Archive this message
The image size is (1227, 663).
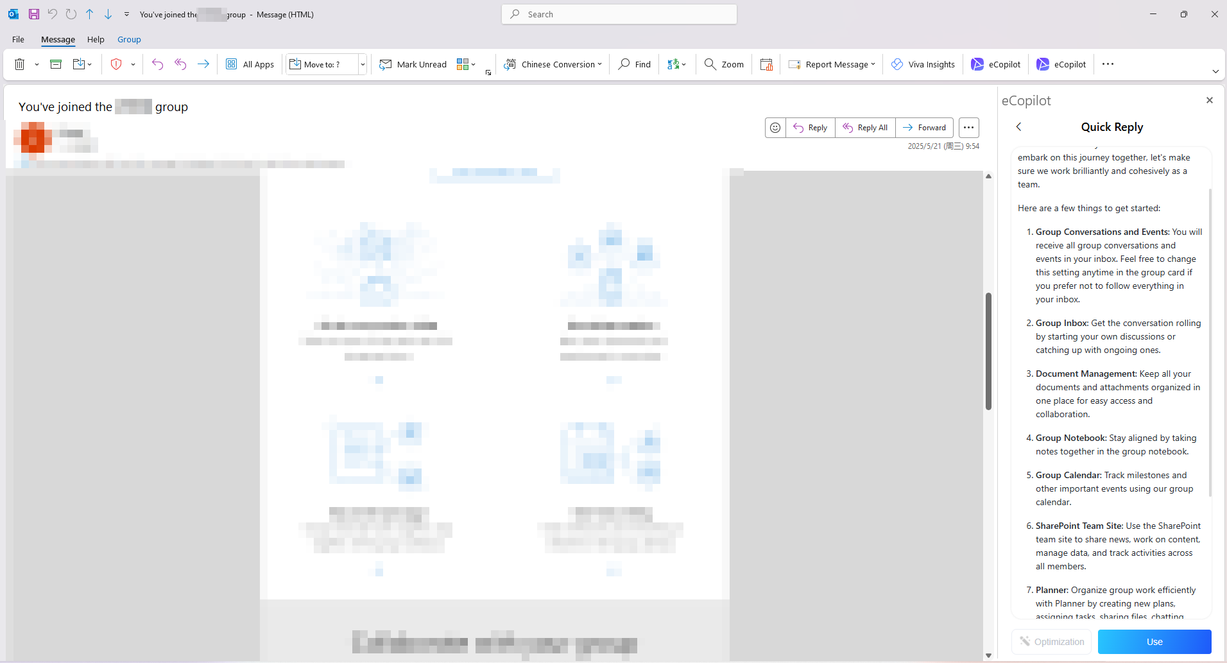coord(55,64)
